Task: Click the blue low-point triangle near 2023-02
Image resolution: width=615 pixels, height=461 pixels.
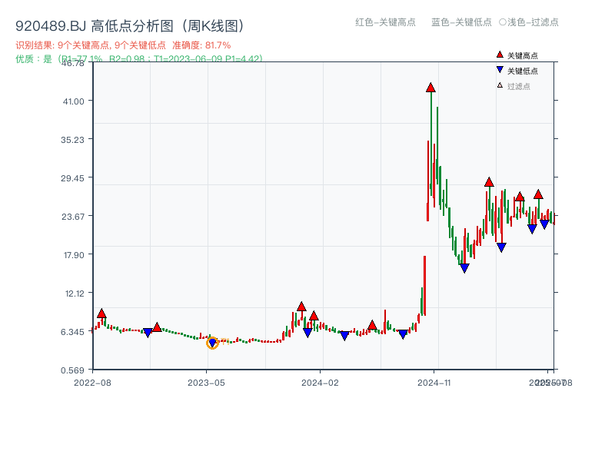Action: coord(148,332)
